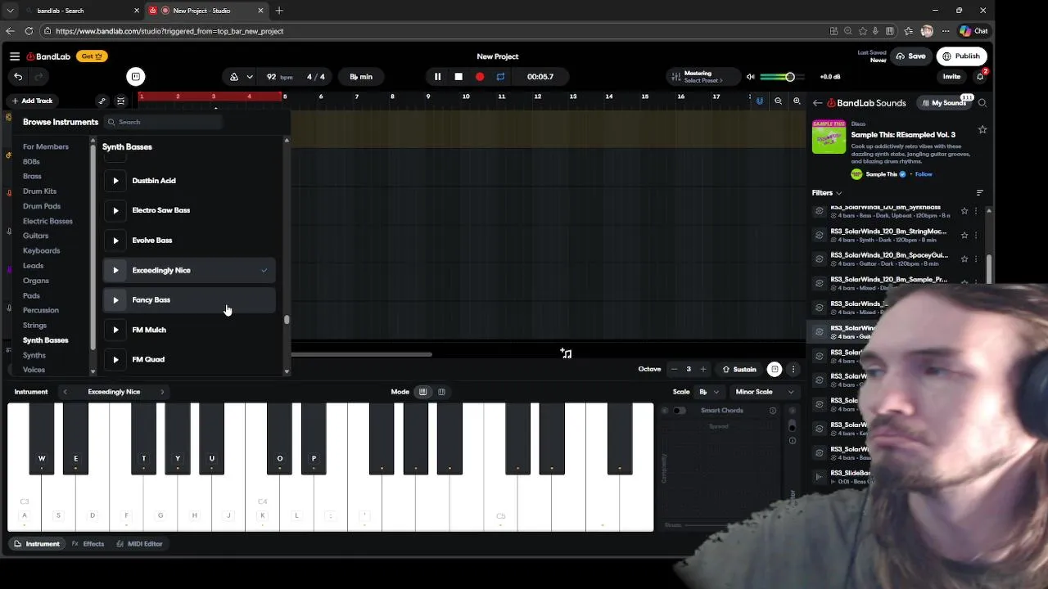Select piano keyboard mode

coord(422,392)
